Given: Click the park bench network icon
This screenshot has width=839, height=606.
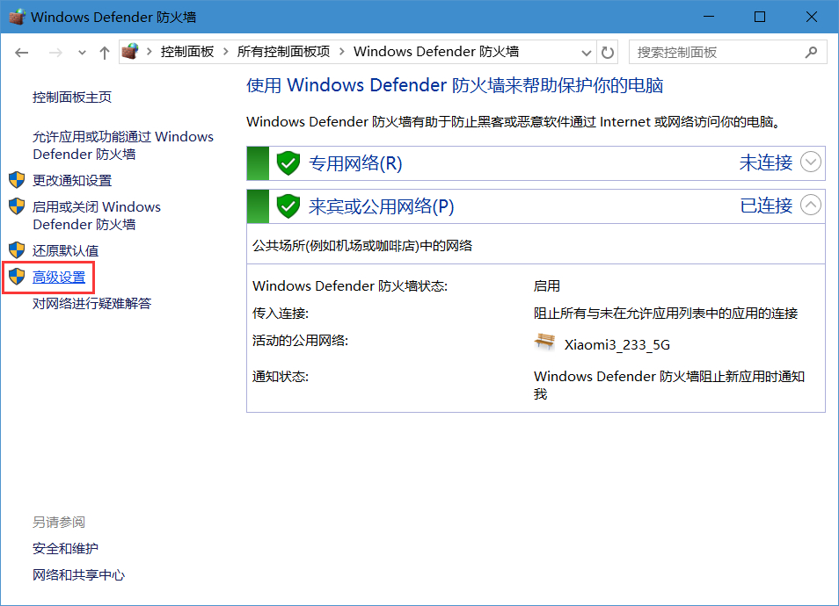Looking at the screenshot, I should point(545,343).
